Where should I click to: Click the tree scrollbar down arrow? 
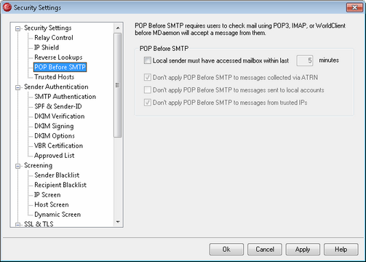pyautogui.click(x=118, y=222)
